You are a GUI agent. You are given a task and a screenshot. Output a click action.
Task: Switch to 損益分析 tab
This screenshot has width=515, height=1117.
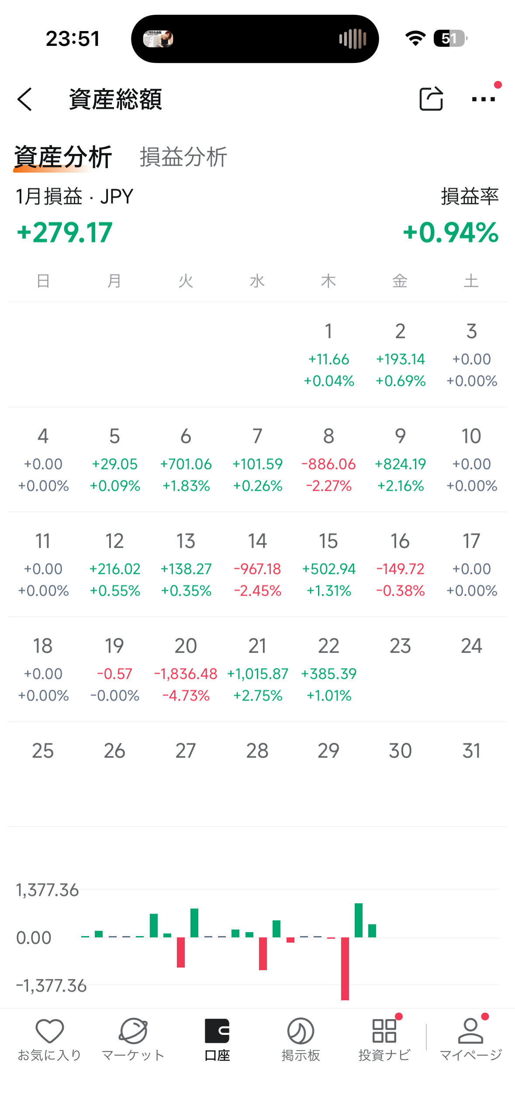pyautogui.click(x=183, y=157)
